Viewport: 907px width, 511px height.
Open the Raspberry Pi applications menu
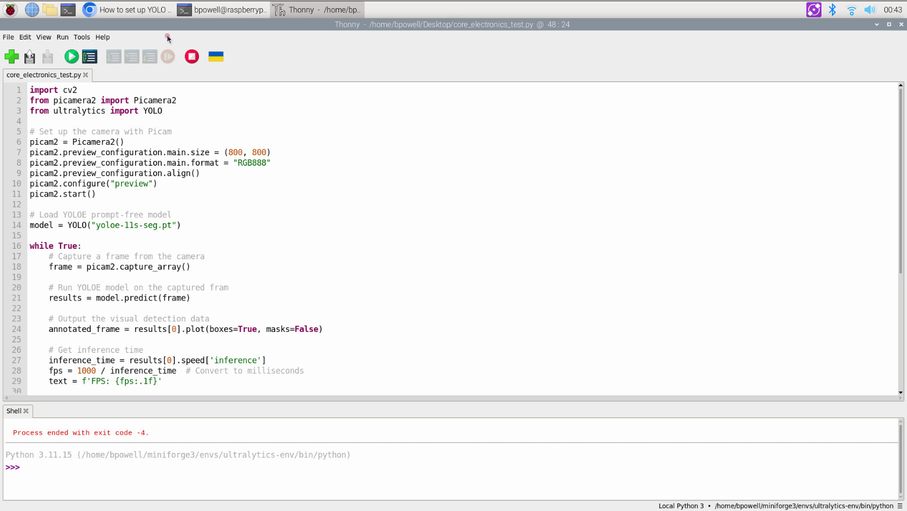[x=10, y=10]
